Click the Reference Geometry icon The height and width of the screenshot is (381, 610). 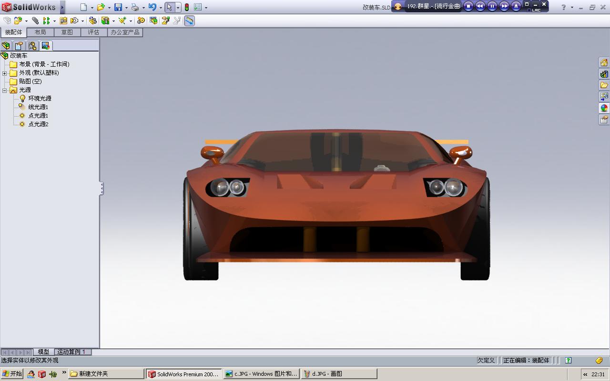click(x=122, y=20)
